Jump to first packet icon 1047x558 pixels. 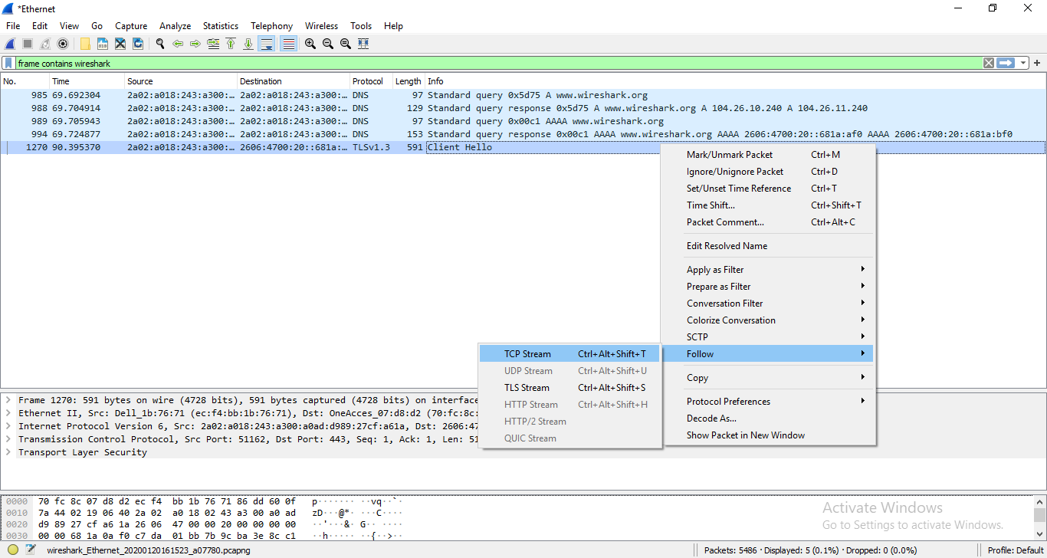231,44
